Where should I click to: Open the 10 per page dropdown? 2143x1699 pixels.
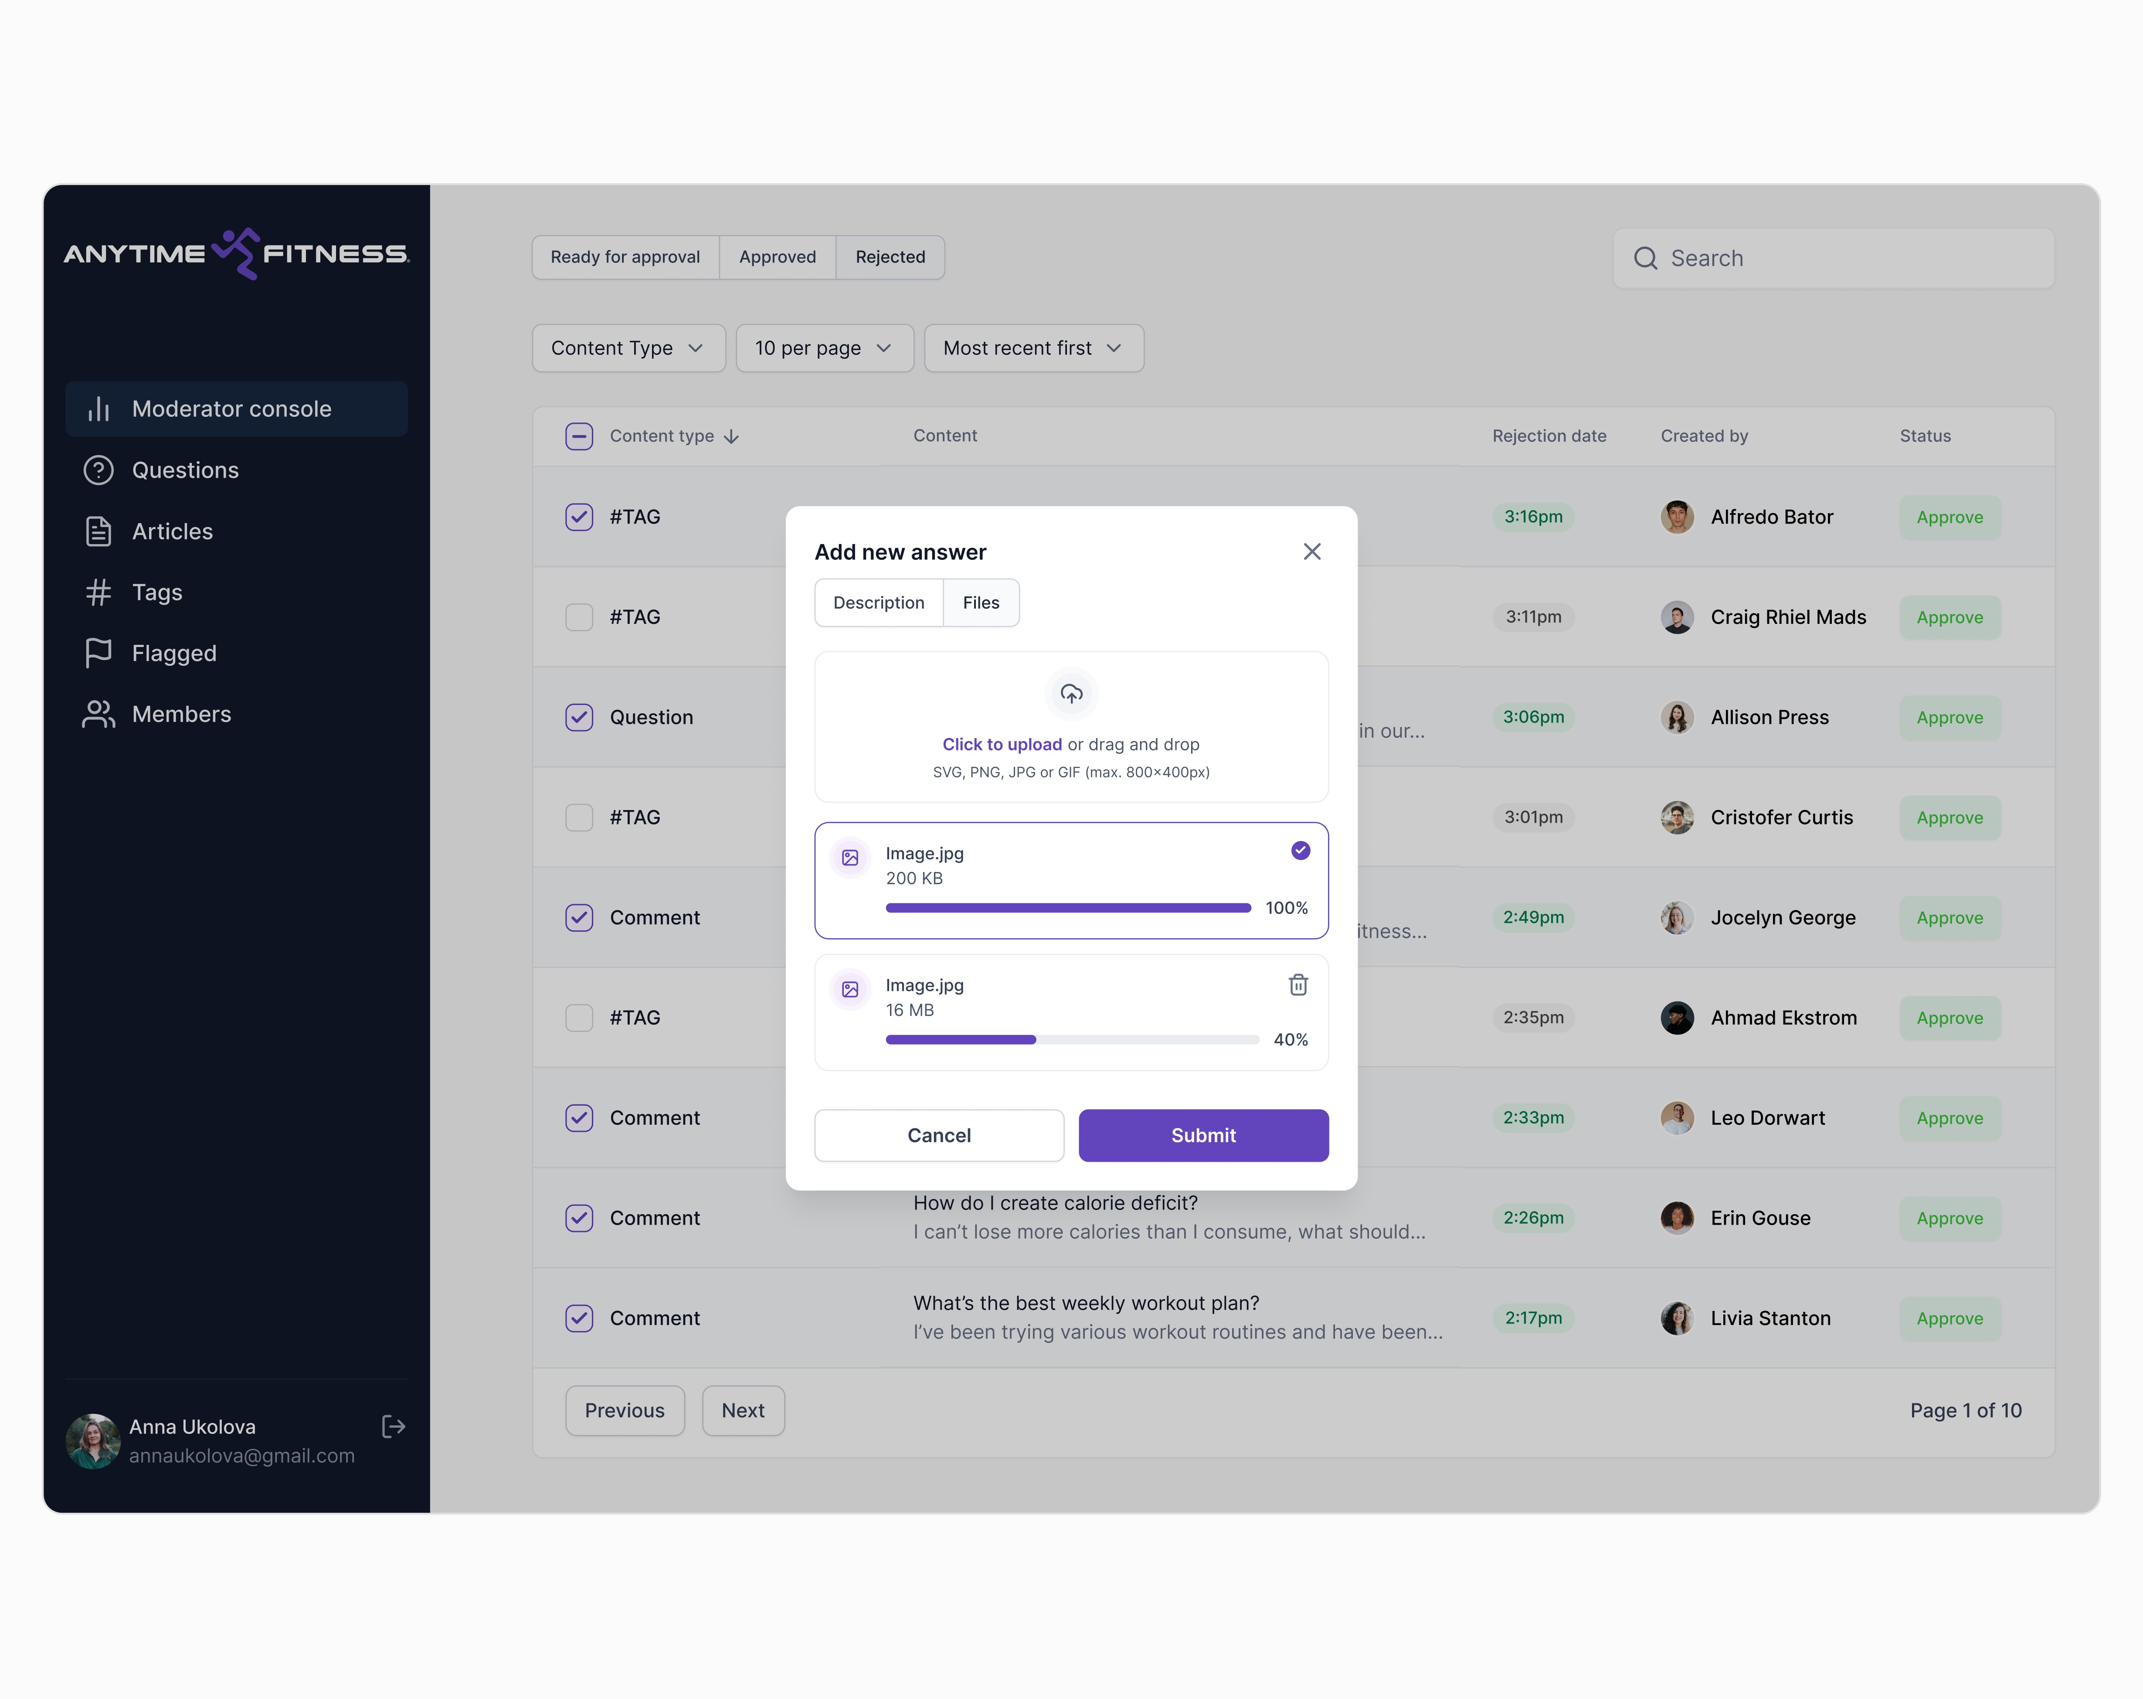click(x=823, y=348)
